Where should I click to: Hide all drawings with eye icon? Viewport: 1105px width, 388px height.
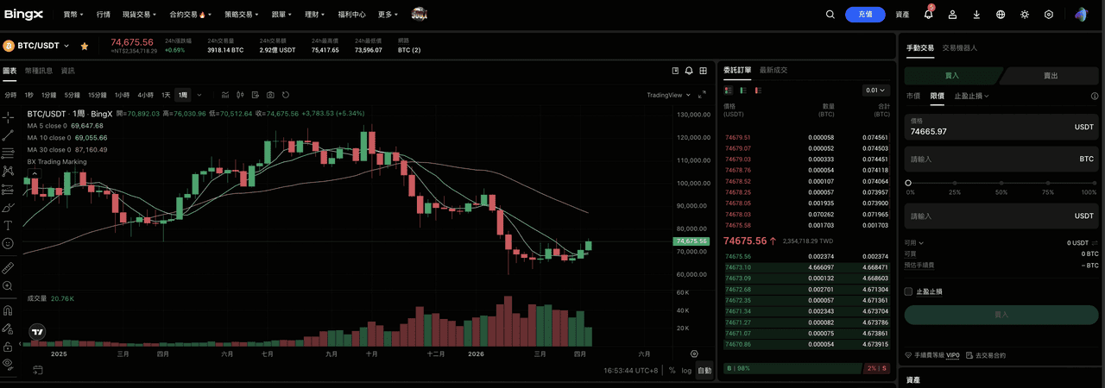click(x=8, y=364)
